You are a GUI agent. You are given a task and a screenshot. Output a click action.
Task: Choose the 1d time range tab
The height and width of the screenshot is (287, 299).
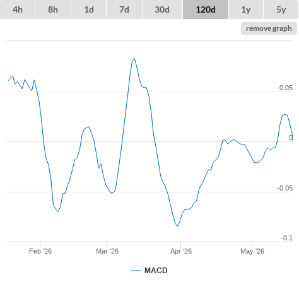tap(89, 9)
